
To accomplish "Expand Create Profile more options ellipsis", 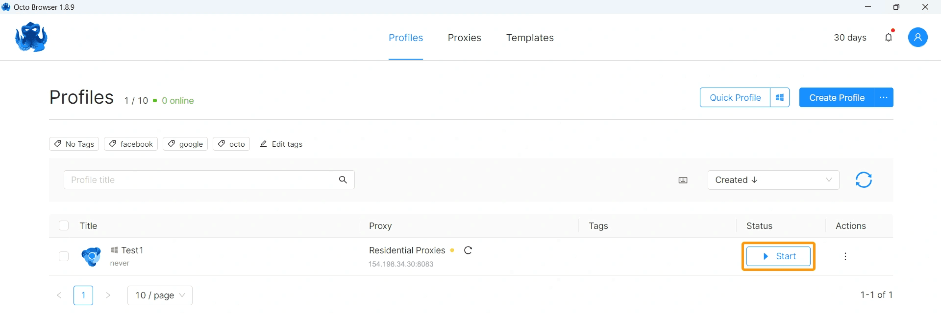I will tap(884, 98).
